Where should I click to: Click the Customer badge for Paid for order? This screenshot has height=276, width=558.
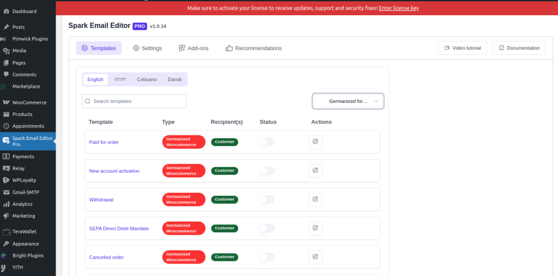[x=225, y=142]
